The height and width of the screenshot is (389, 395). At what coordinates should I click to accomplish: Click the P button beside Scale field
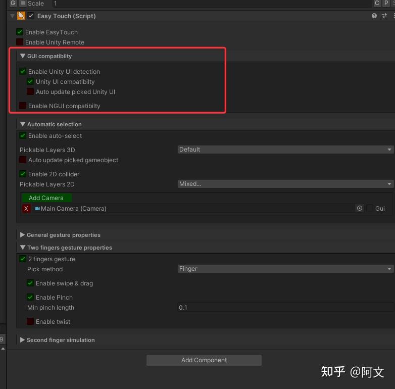pyautogui.click(x=386, y=3)
